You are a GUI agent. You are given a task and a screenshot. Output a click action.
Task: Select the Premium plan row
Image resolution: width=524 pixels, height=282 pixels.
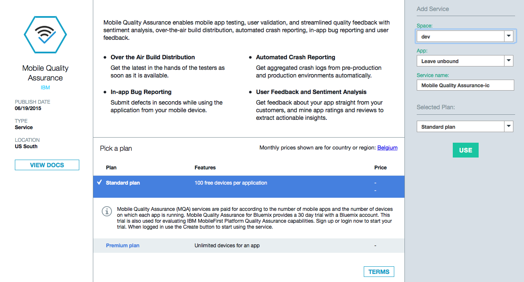point(249,246)
